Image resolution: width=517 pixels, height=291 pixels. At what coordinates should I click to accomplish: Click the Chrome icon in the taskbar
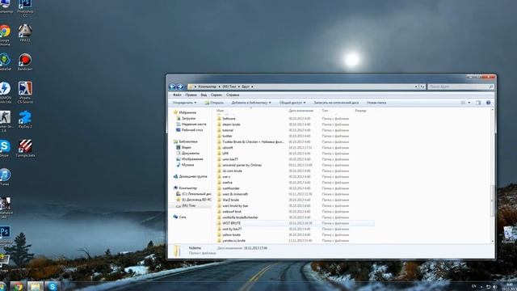pos(18,286)
